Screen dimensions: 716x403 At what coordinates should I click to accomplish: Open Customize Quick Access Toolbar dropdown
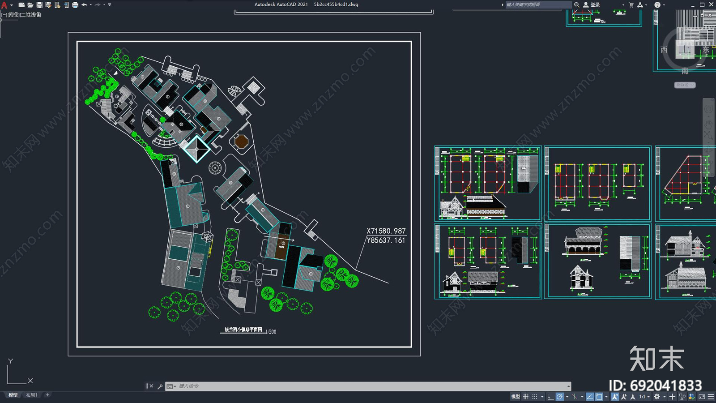(x=110, y=5)
